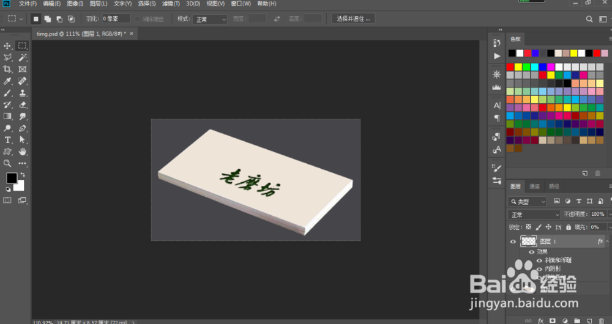Open the layer filter 类型 dropdown
This screenshot has height=324, width=612.
[x=528, y=202]
